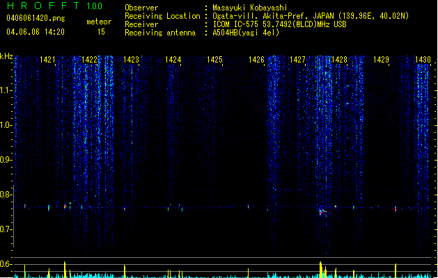Click the meteor count value 15
The height and width of the screenshot is (278, 438).
point(101,32)
